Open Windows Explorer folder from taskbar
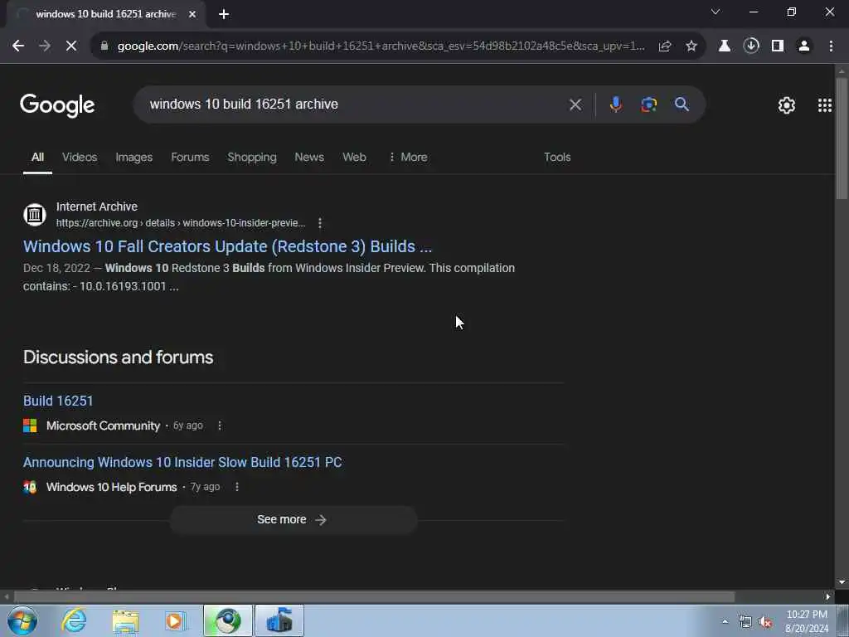 [126, 620]
